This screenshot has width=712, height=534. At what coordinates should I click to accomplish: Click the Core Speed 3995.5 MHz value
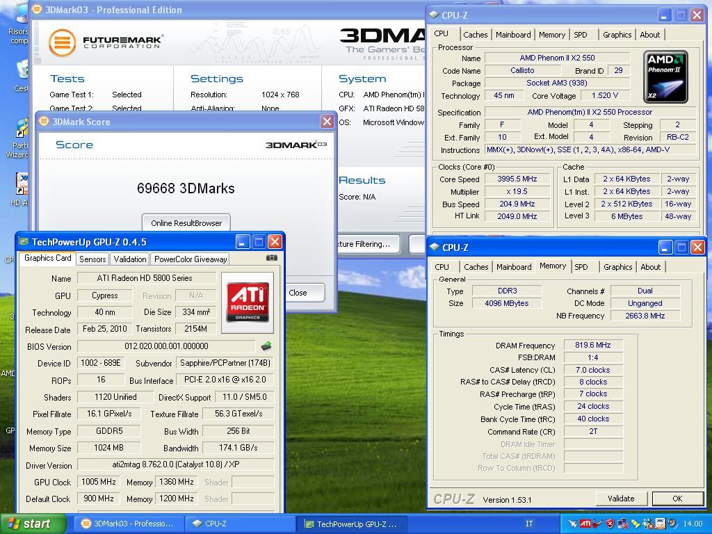517,179
